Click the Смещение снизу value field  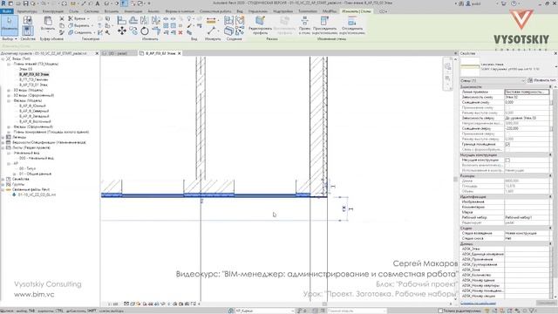tap(527, 102)
